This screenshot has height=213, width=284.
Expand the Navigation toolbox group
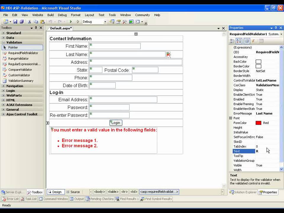[x=3, y=86]
